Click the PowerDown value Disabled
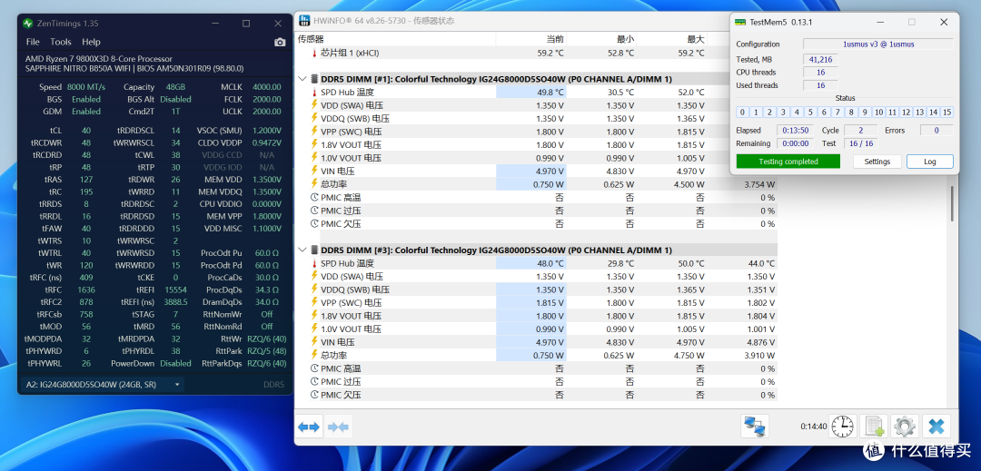The width and height of the screenshot is (981, 471). 175,363
